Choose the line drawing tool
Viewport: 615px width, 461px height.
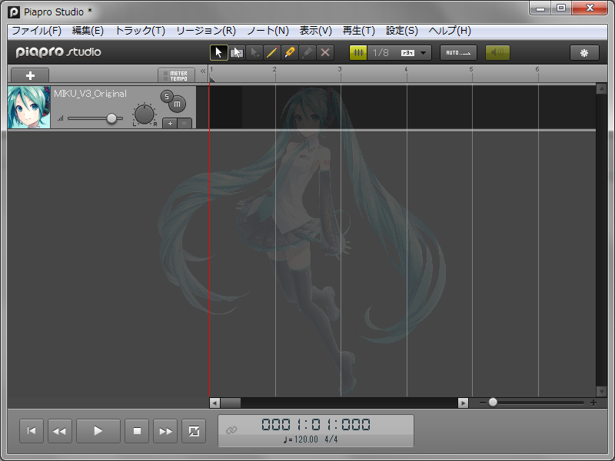272,52
